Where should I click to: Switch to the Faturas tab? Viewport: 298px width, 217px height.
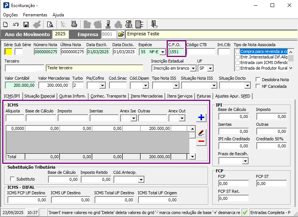point(204,96)
